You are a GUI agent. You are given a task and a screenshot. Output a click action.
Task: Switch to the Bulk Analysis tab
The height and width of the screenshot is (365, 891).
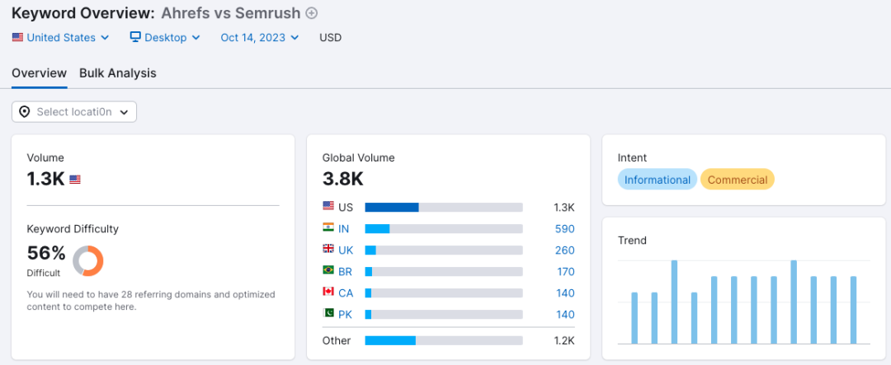pyautogui.click(x=118, y=73)
